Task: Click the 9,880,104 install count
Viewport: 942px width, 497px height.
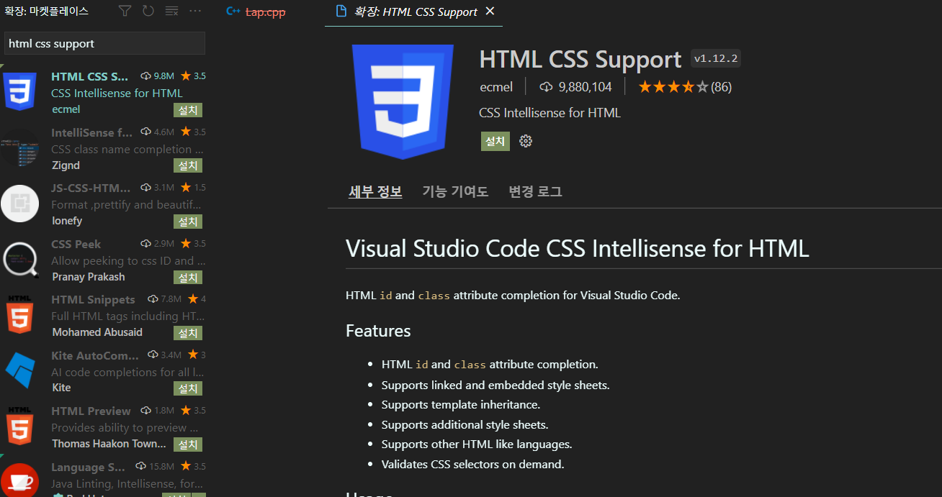Action: pyautogui.click(x=576, y=87)
